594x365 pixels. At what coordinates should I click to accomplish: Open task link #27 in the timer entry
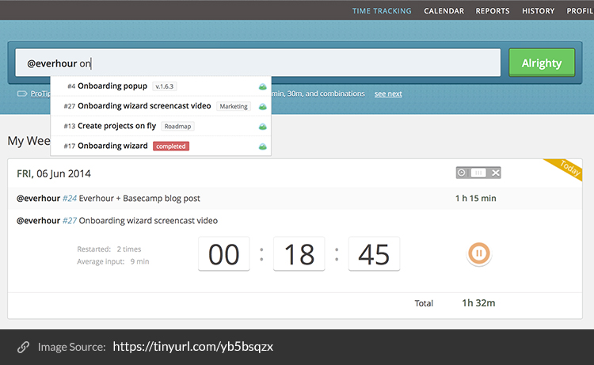click(x=70, y=221)
